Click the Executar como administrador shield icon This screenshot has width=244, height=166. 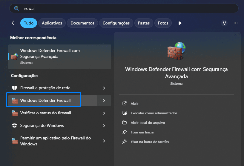pos(125,113)
